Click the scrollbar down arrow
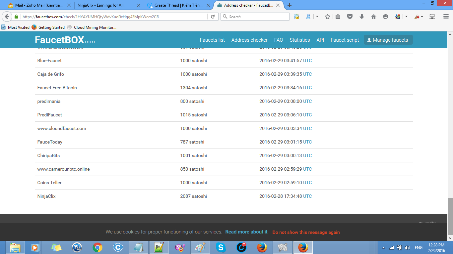Viewport: 453px width, 254px height. [450, 238]
